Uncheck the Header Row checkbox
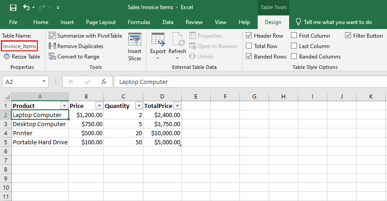Image resolution: width=387 pixels, height=201 pixels. [x=249, y=35]
